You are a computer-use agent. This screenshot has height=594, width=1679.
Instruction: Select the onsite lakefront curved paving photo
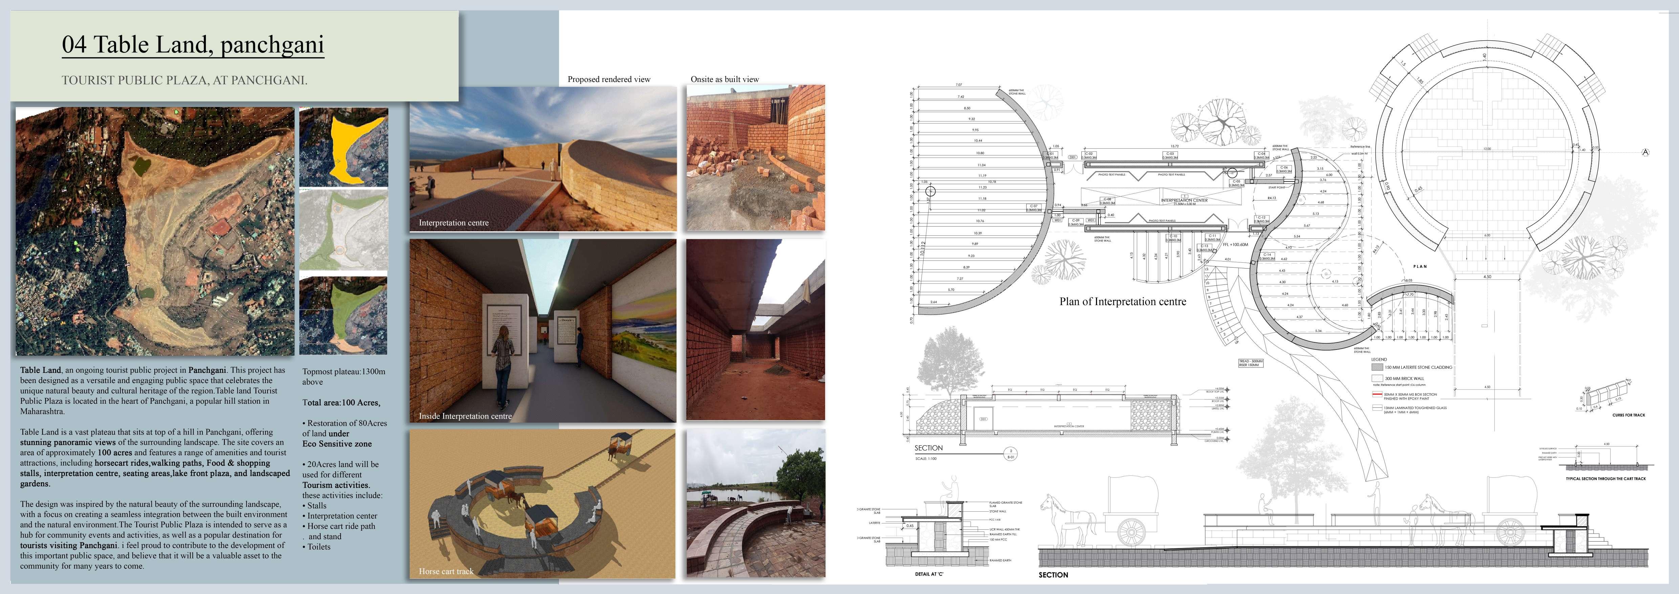(x=755, y=503)
